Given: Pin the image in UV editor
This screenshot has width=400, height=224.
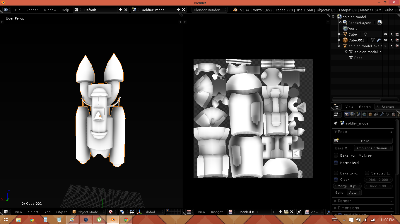Looking at the screenshot, I should (x=299, y=212).
